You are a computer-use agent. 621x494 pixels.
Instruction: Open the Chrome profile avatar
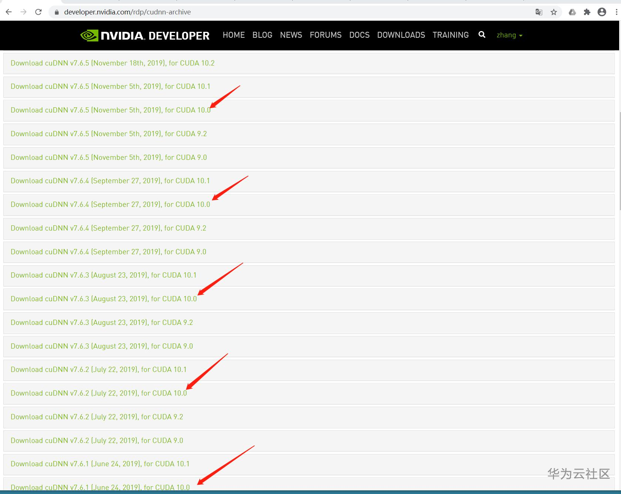point(602,12)
